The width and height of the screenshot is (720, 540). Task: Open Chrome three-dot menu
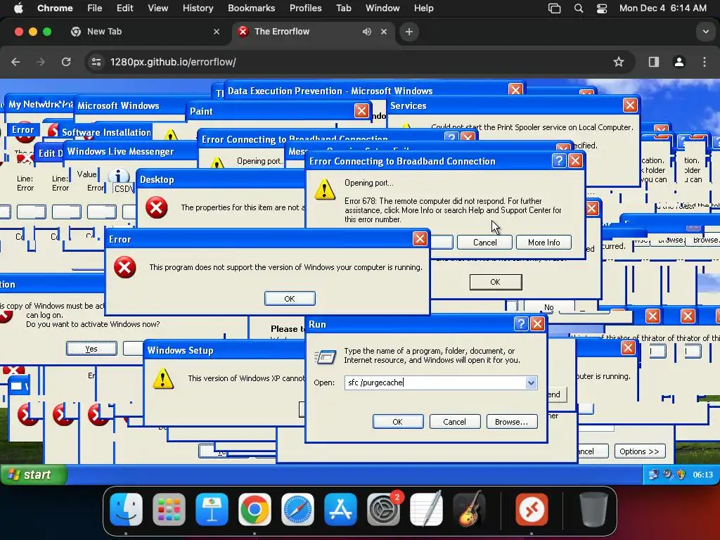pyautogui.click(x=705, y=62)
